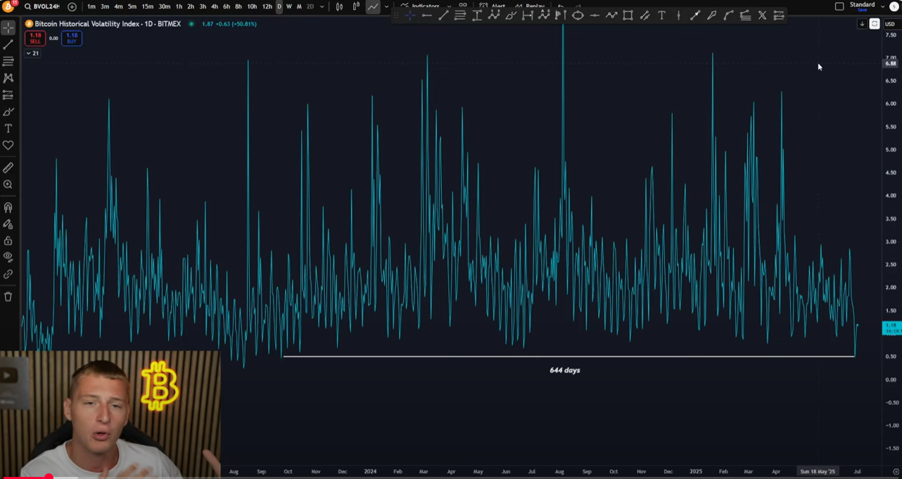
Task: Select ellipse shape in floating toolbar
Action: coord(578,15)
